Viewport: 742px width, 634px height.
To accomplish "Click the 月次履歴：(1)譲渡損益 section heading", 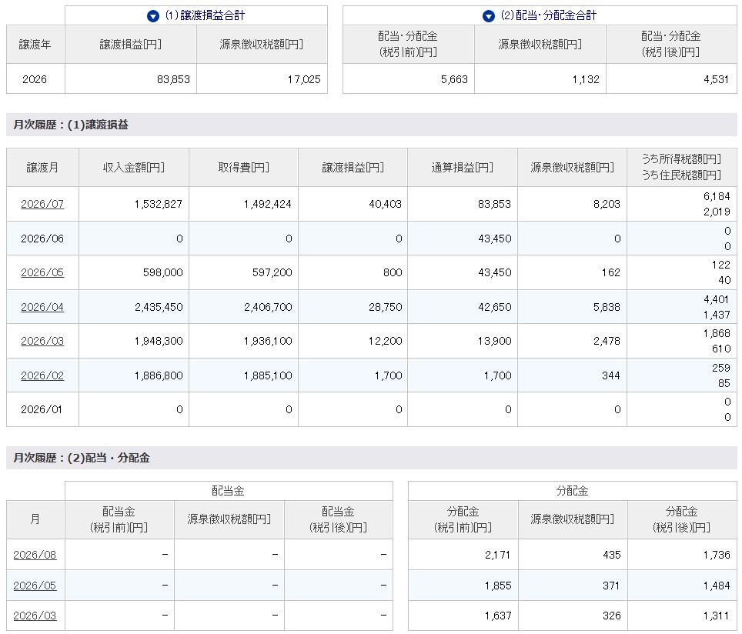I will (71, 125).
